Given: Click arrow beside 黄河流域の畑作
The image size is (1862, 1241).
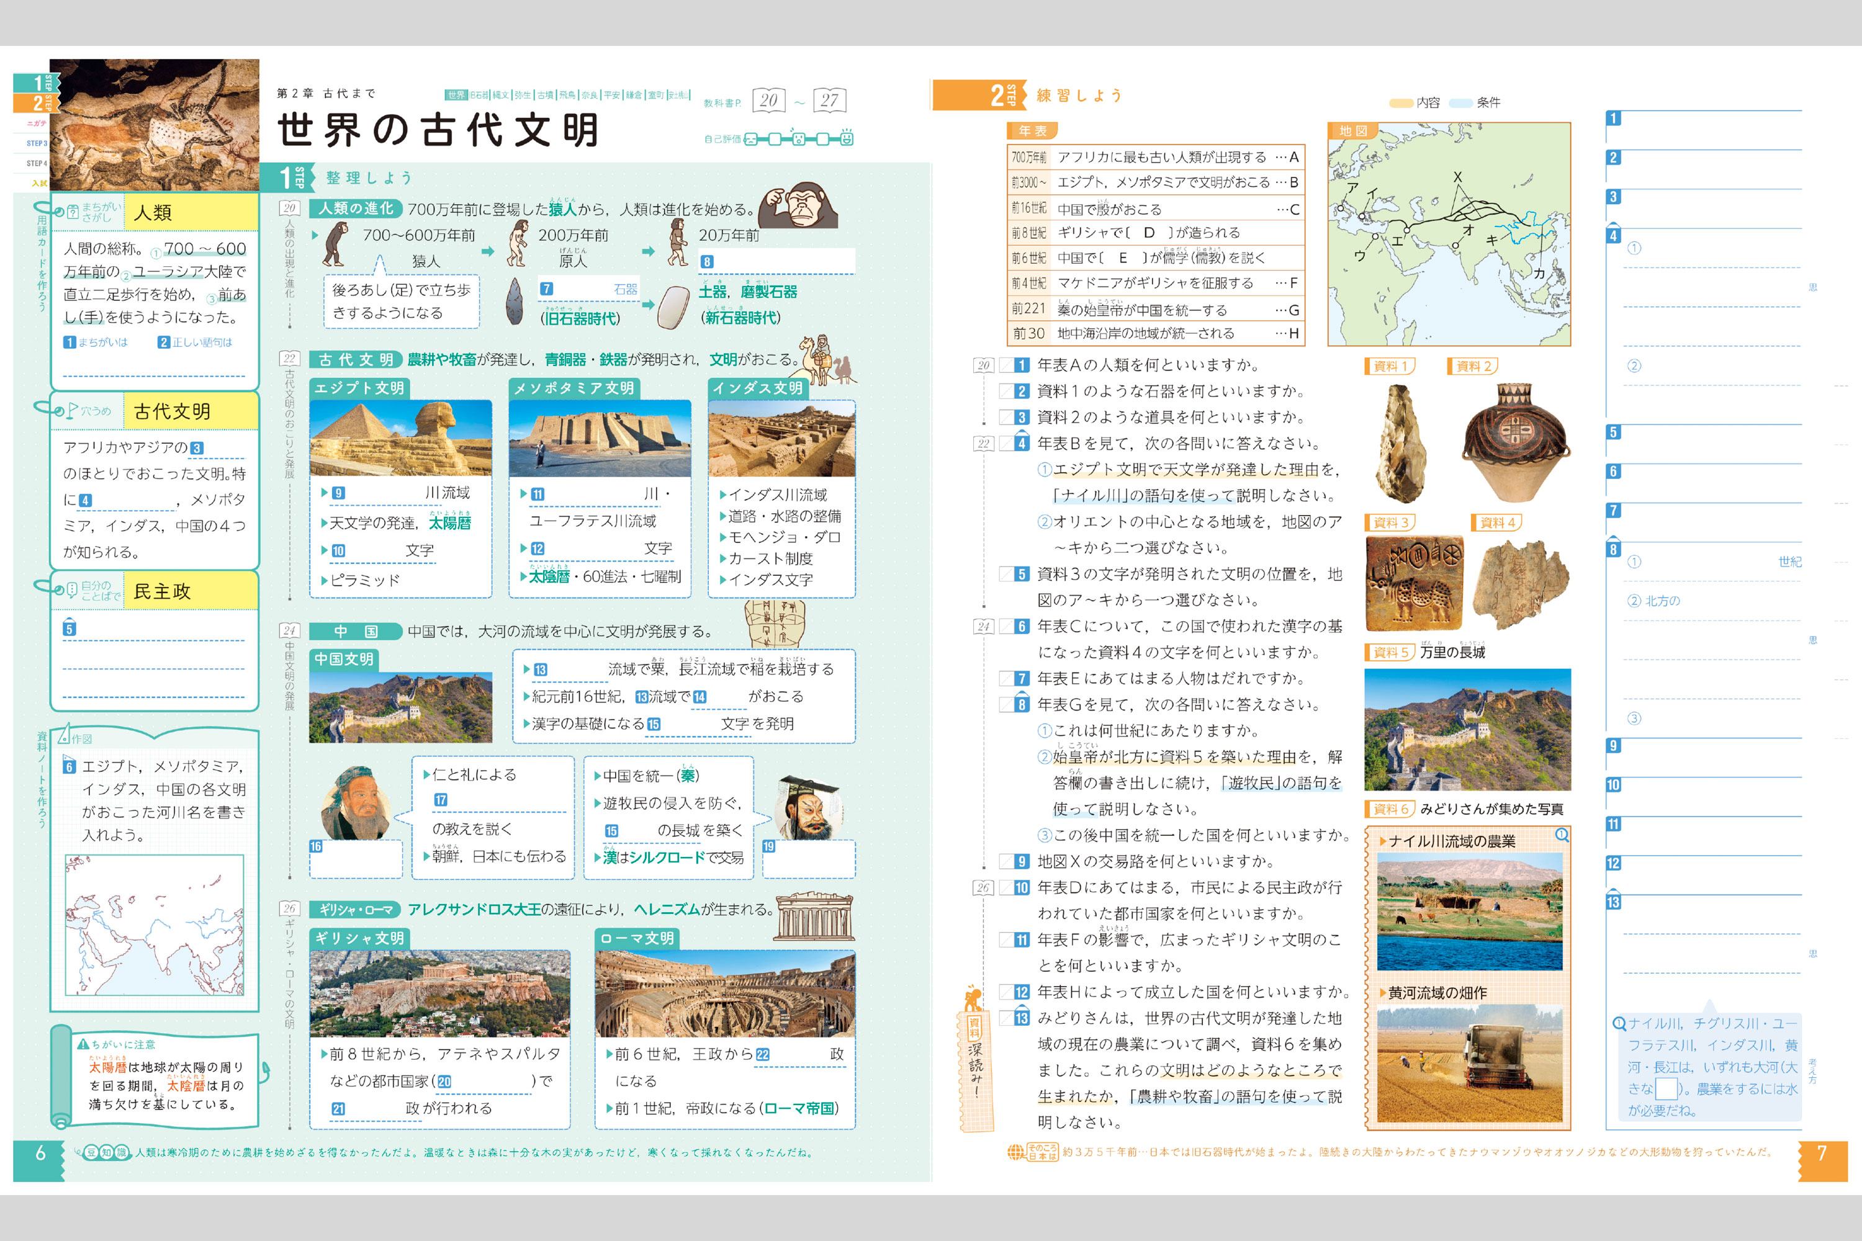Looking at the screenshot, I should pos(1382,992).
